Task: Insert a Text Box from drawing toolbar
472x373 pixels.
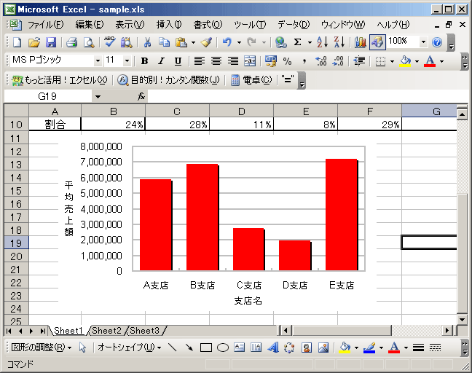Action: pyautogui.click(x=240, y=348)
